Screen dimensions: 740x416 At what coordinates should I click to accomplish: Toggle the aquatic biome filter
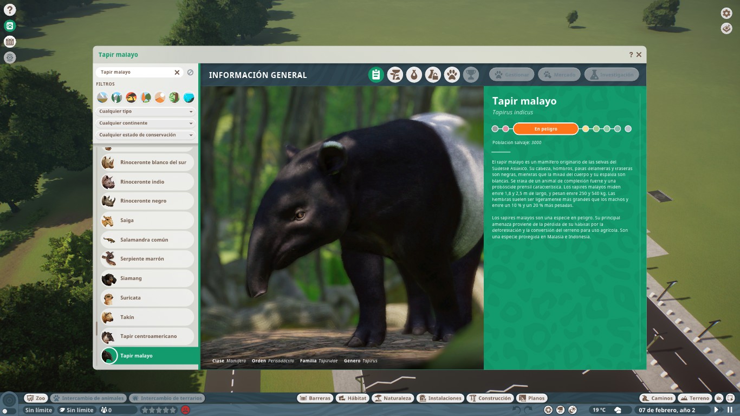pyautogui.click(x=189, y=97)
